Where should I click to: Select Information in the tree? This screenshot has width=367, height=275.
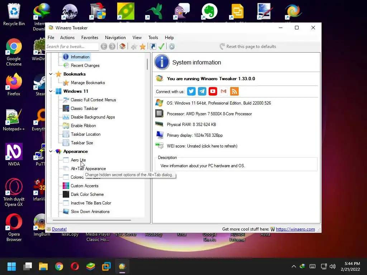click(76, 57)
